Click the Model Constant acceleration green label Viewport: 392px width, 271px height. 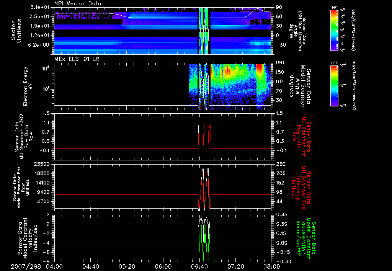pos(308,237)
